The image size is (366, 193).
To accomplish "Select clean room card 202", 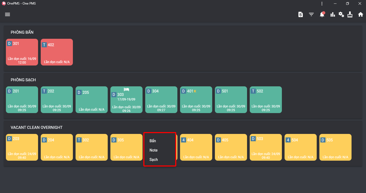I will pos(57,100).
